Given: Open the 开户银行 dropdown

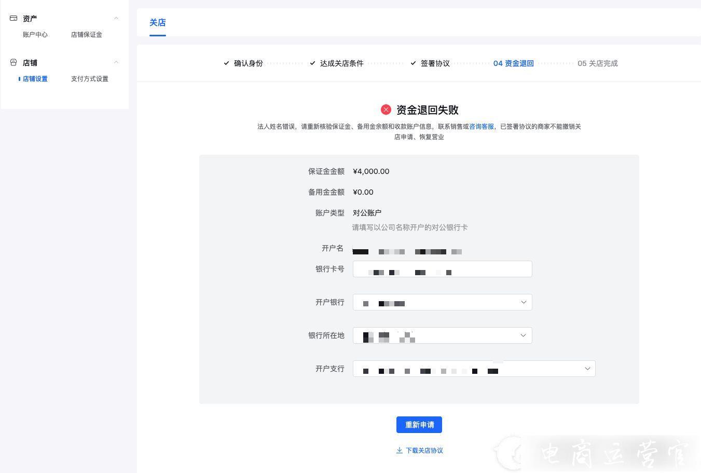Looking at the screenshot, I should 443,302.
